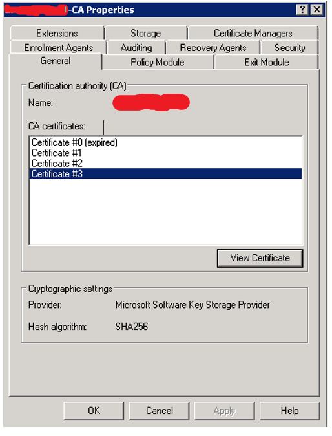
Task: Open the Recovery Agents tab
Action: [x=213, y=48]
